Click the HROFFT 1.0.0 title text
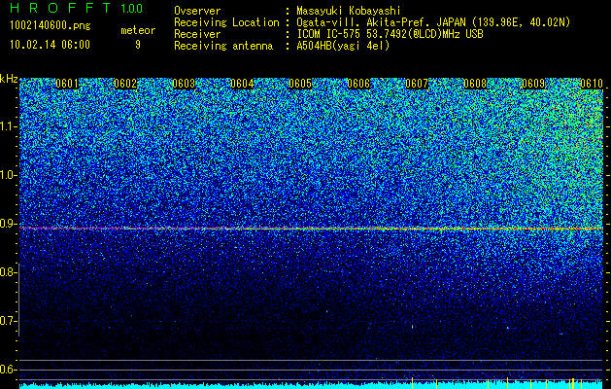611x389 pixels. pyautogui.click(x=77, y=8)
